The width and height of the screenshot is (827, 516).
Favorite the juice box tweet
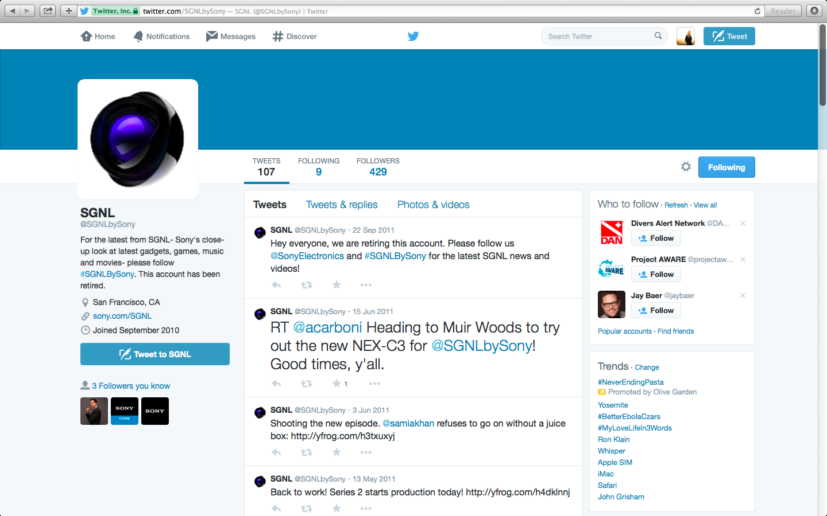pos(337,452)
